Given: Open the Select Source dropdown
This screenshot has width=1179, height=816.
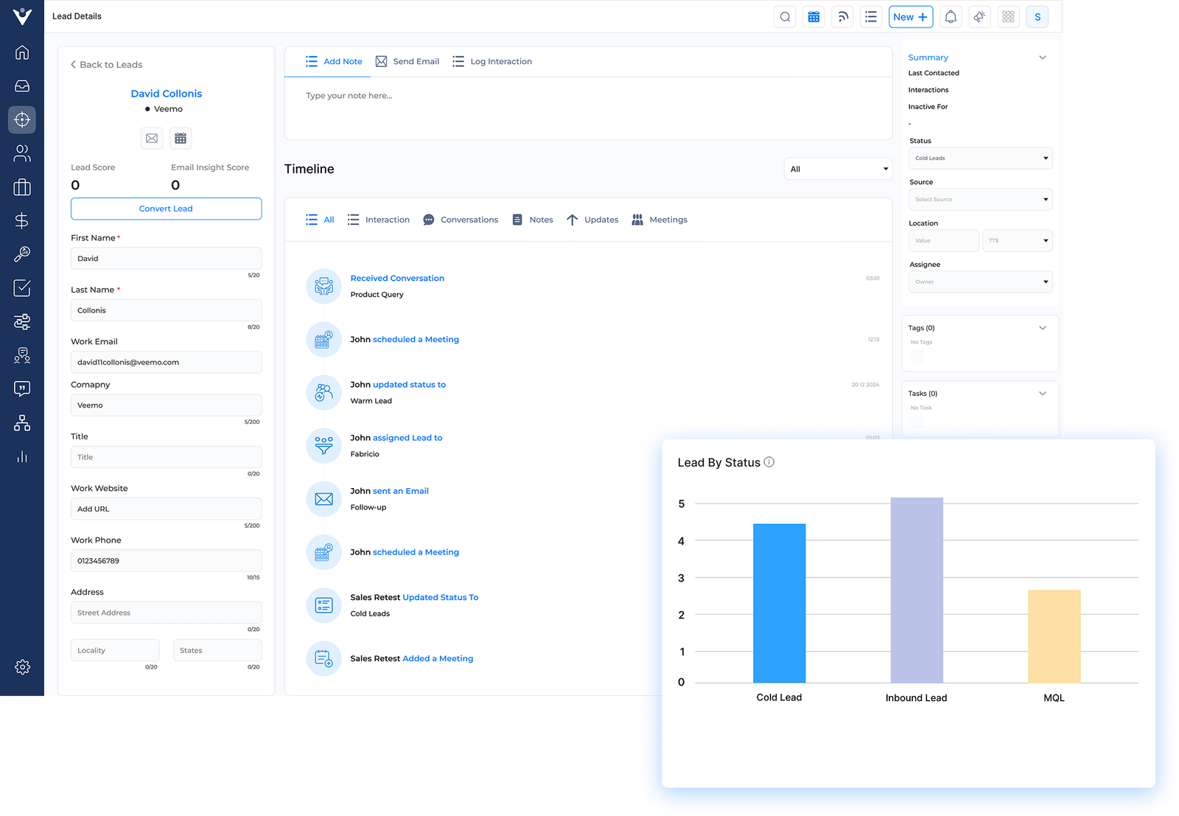Looking at the screenshot, I should (x=981, y=199).
